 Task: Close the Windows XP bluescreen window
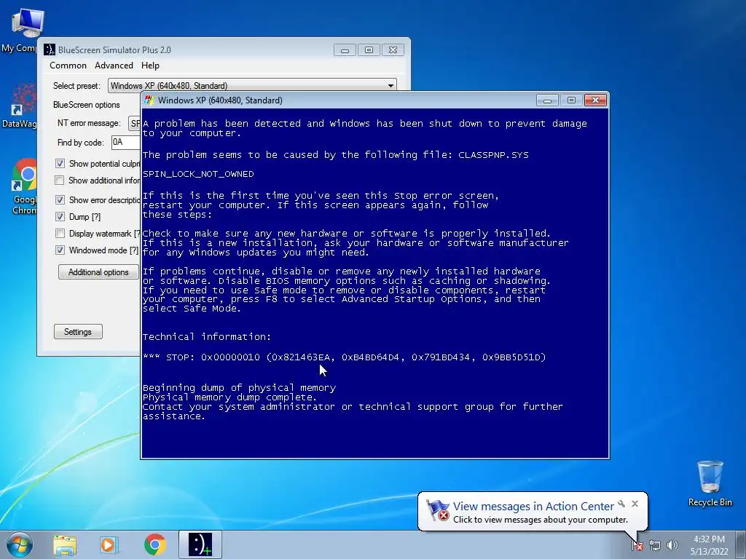point(595,100)
